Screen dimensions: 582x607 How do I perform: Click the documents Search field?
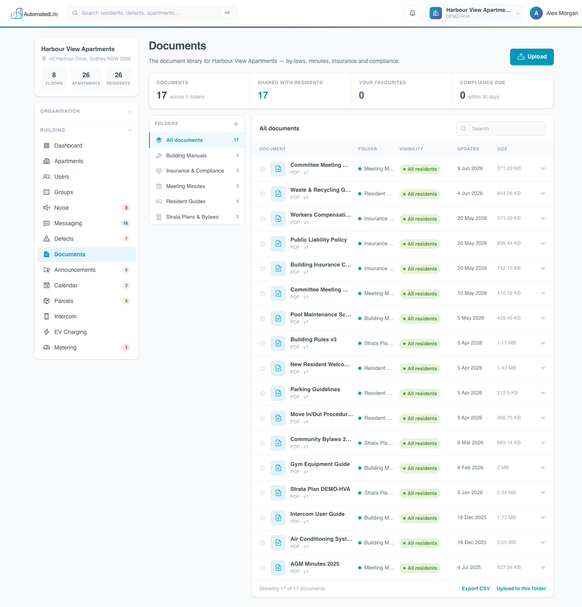pyautogui.click(x=501, y=129)
